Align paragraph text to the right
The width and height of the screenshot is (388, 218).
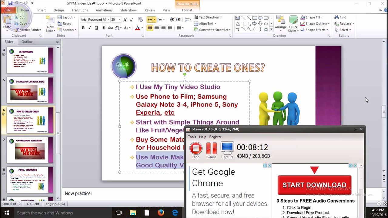[163, 28]
